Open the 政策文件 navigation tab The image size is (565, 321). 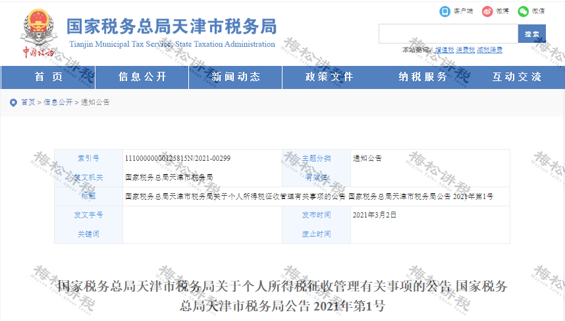pyautogui.click(x=329, y=77)
